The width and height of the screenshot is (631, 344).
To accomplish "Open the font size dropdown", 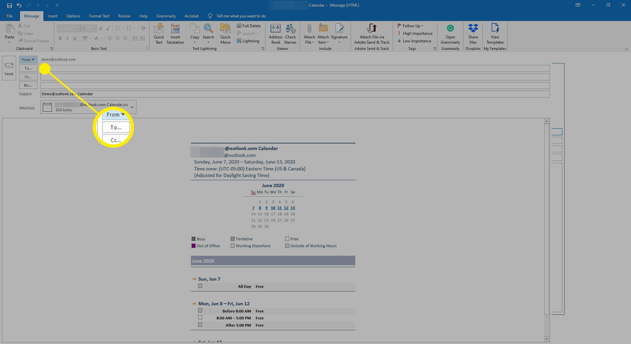I will click(x=93, y=29).
